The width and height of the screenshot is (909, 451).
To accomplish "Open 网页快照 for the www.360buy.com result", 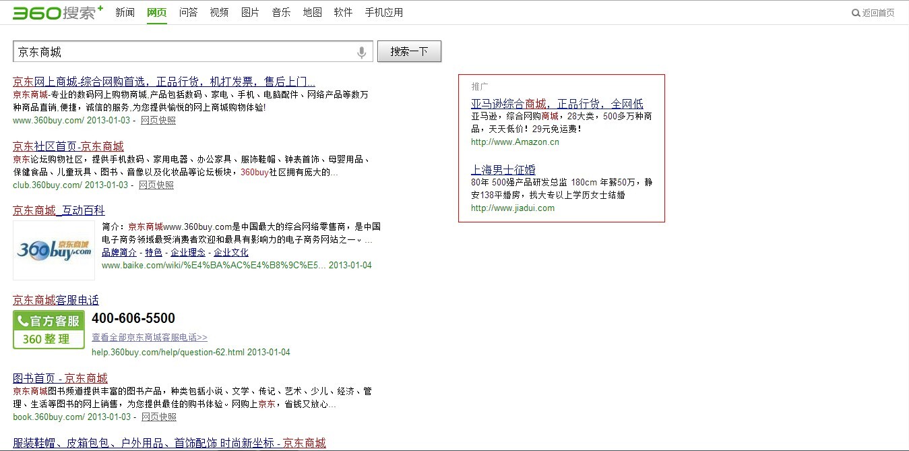I will [x=158, y=120].
